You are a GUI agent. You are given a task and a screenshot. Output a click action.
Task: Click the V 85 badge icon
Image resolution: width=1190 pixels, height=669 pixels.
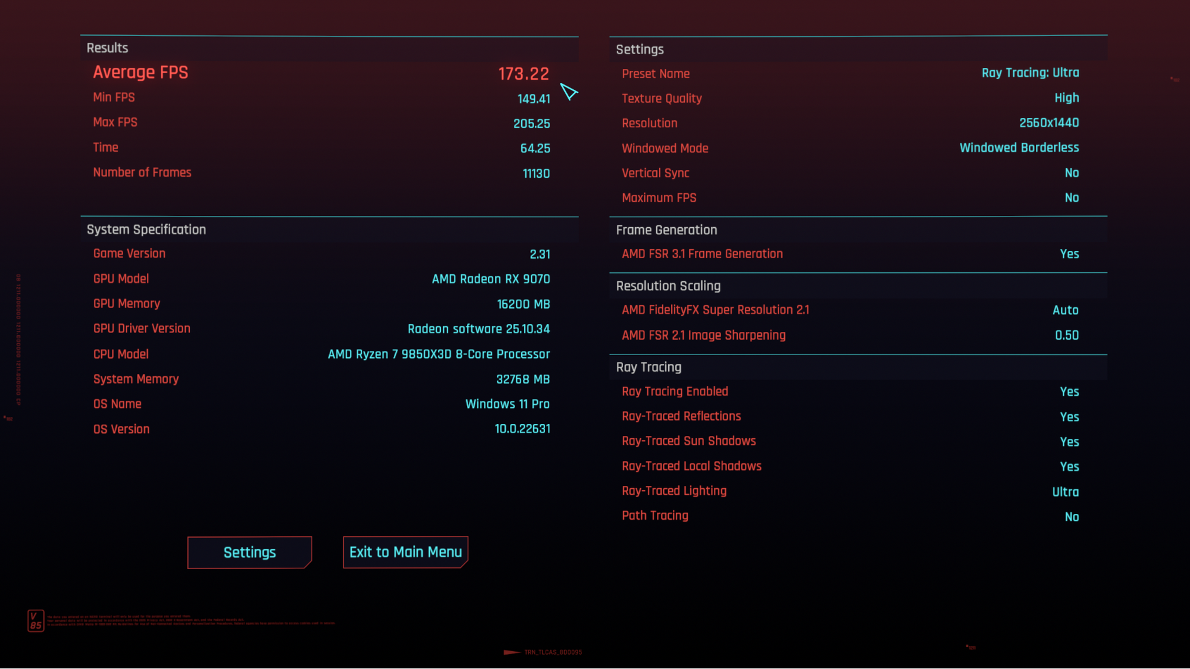(36, 620)
